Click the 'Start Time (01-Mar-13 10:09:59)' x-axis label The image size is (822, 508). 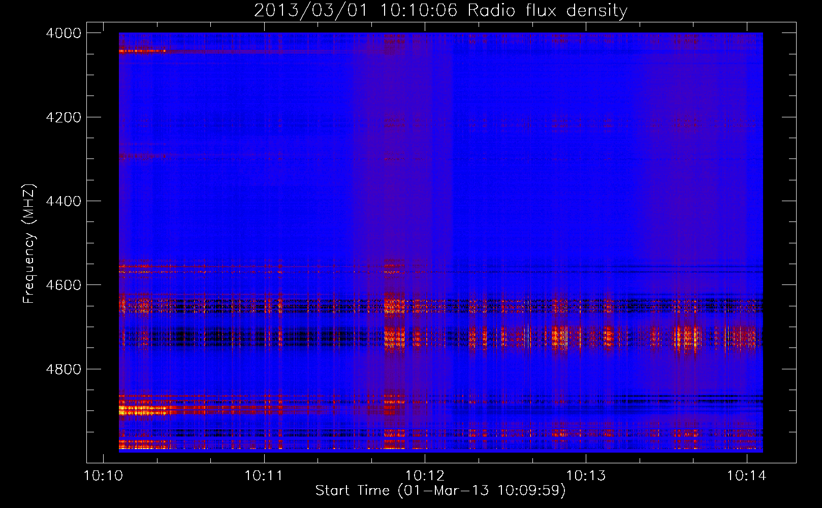click(440, 490)
